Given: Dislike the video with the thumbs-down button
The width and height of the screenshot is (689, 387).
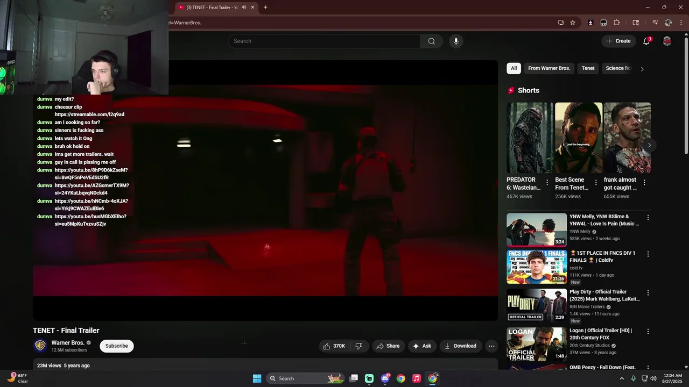Looking at the screenshot, I should (x=359, y=346).
